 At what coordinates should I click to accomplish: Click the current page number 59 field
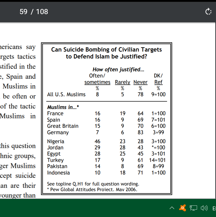coord(23,12)
